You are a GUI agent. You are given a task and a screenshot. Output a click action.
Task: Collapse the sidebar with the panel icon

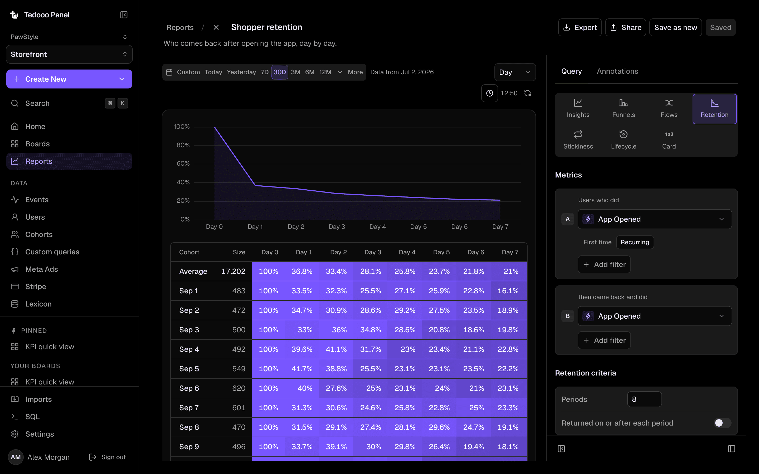point(124,15)
